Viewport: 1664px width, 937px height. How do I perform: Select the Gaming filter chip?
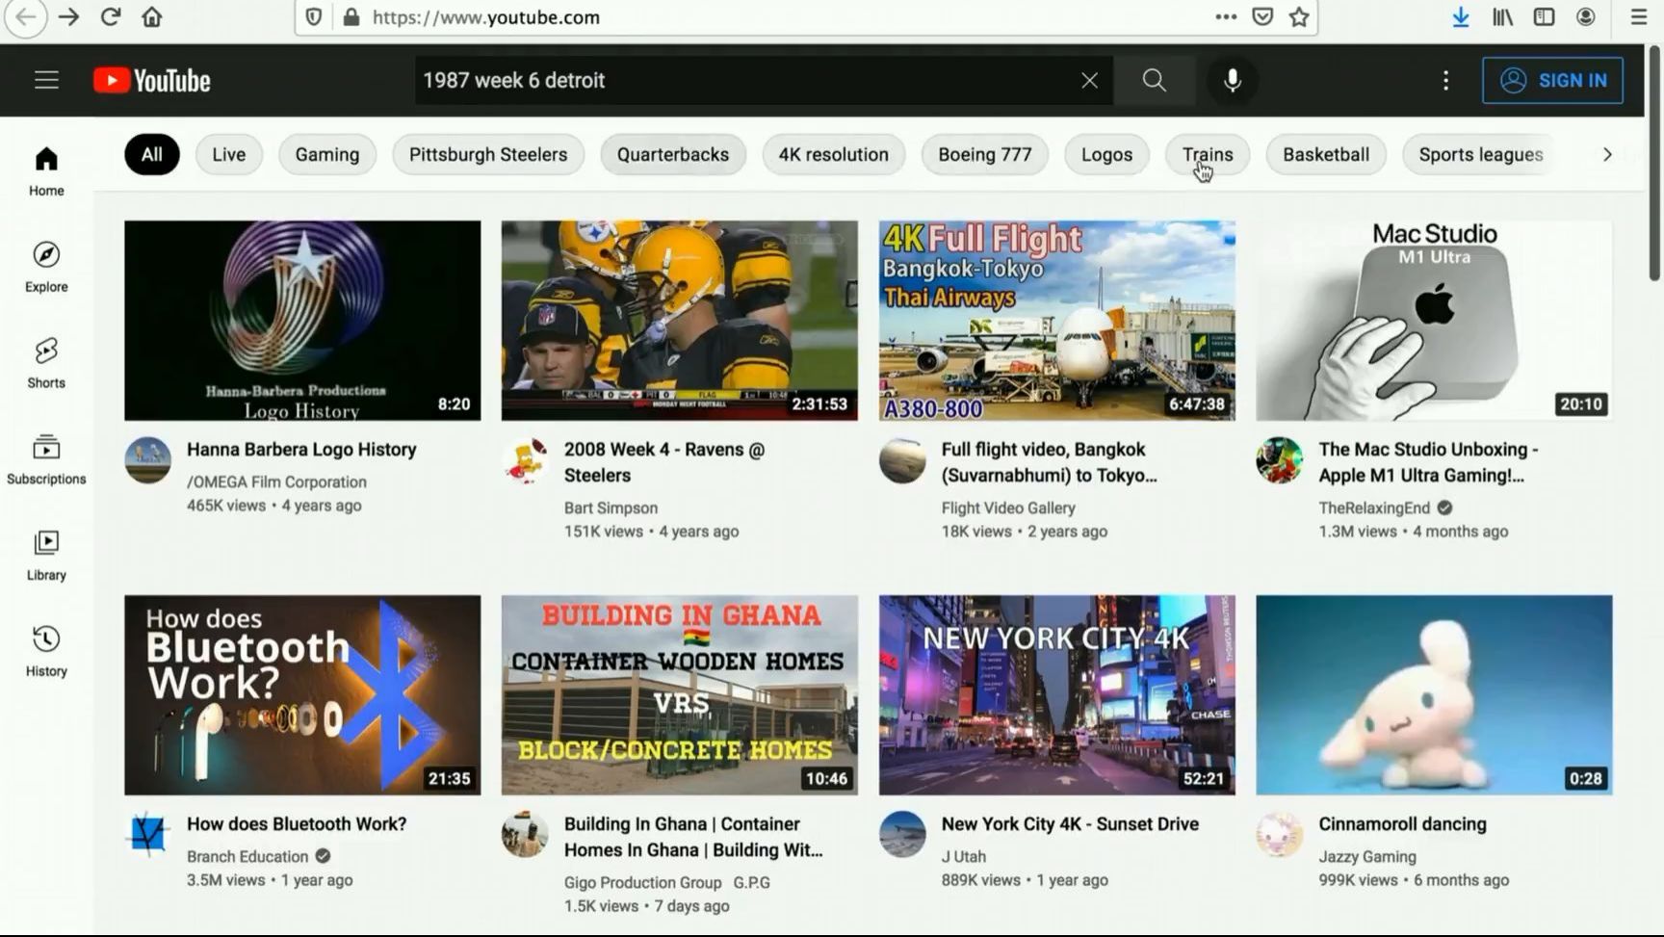point(327,154)
